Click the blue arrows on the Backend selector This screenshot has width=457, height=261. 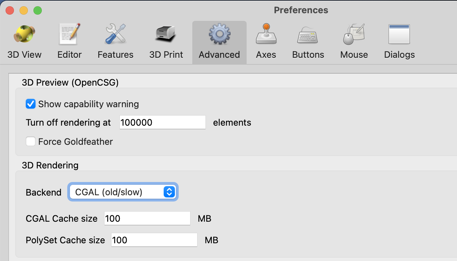[x=169, y=192]
